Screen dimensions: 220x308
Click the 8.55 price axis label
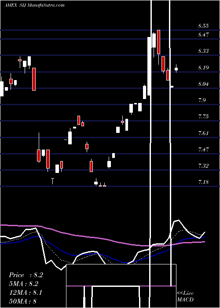point(203,26)
